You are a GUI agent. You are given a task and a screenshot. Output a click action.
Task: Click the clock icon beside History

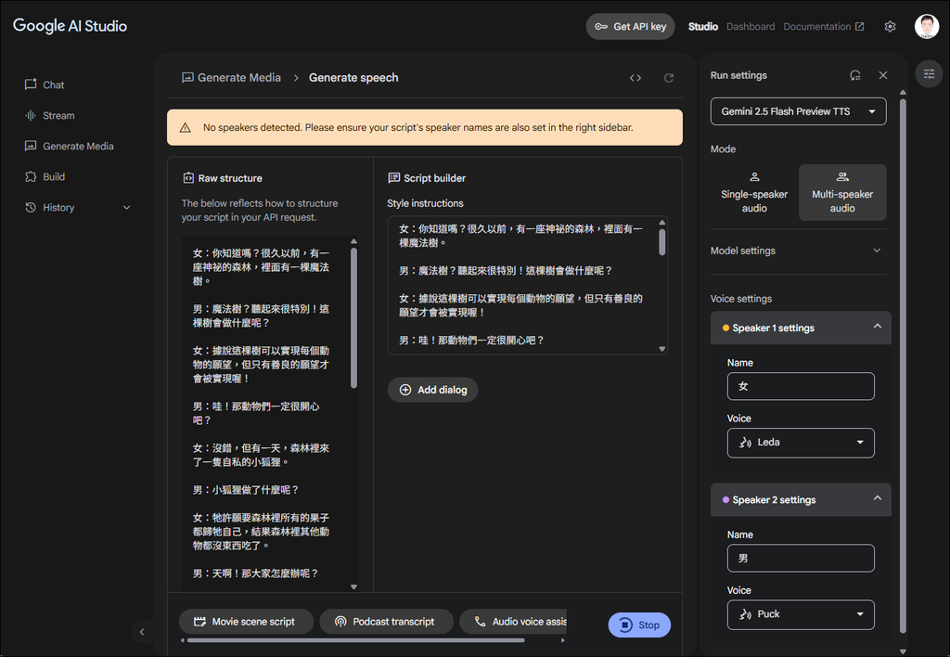pos(31,207)
